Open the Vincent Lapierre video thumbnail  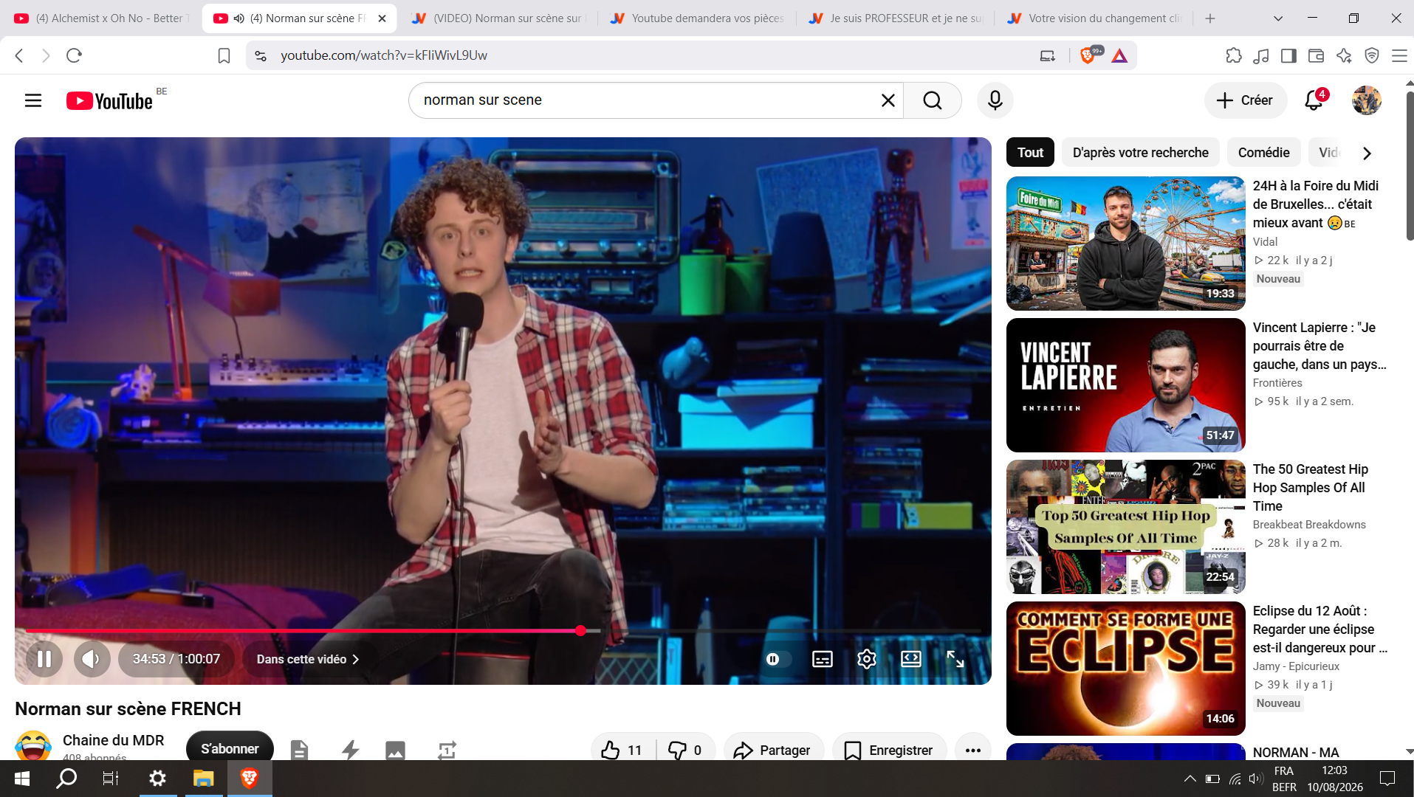[1125, 384]
